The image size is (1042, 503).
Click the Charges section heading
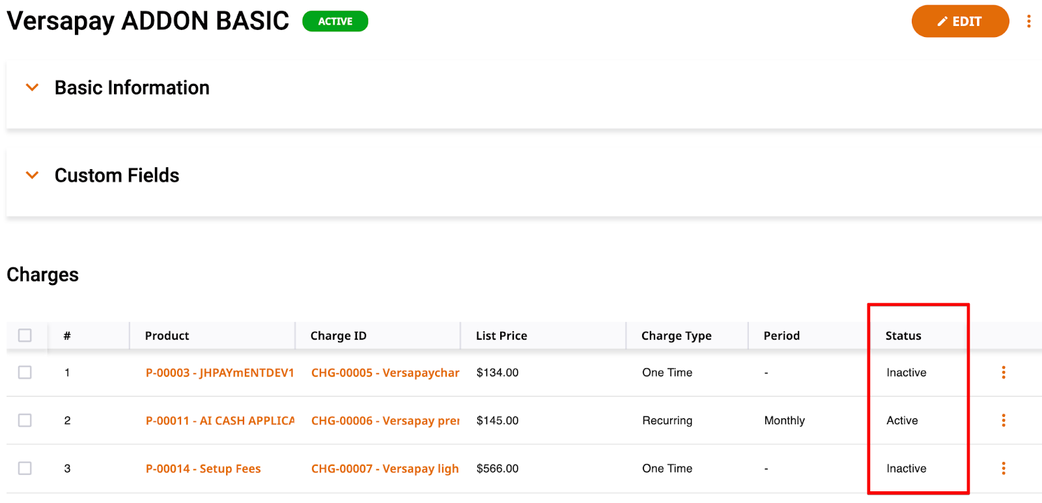[x=42, y=275]
